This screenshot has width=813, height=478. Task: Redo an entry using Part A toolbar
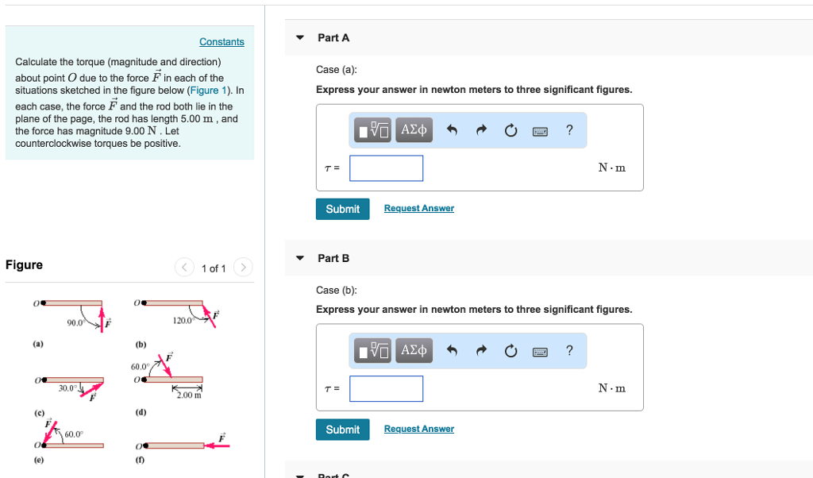point(480,129)
